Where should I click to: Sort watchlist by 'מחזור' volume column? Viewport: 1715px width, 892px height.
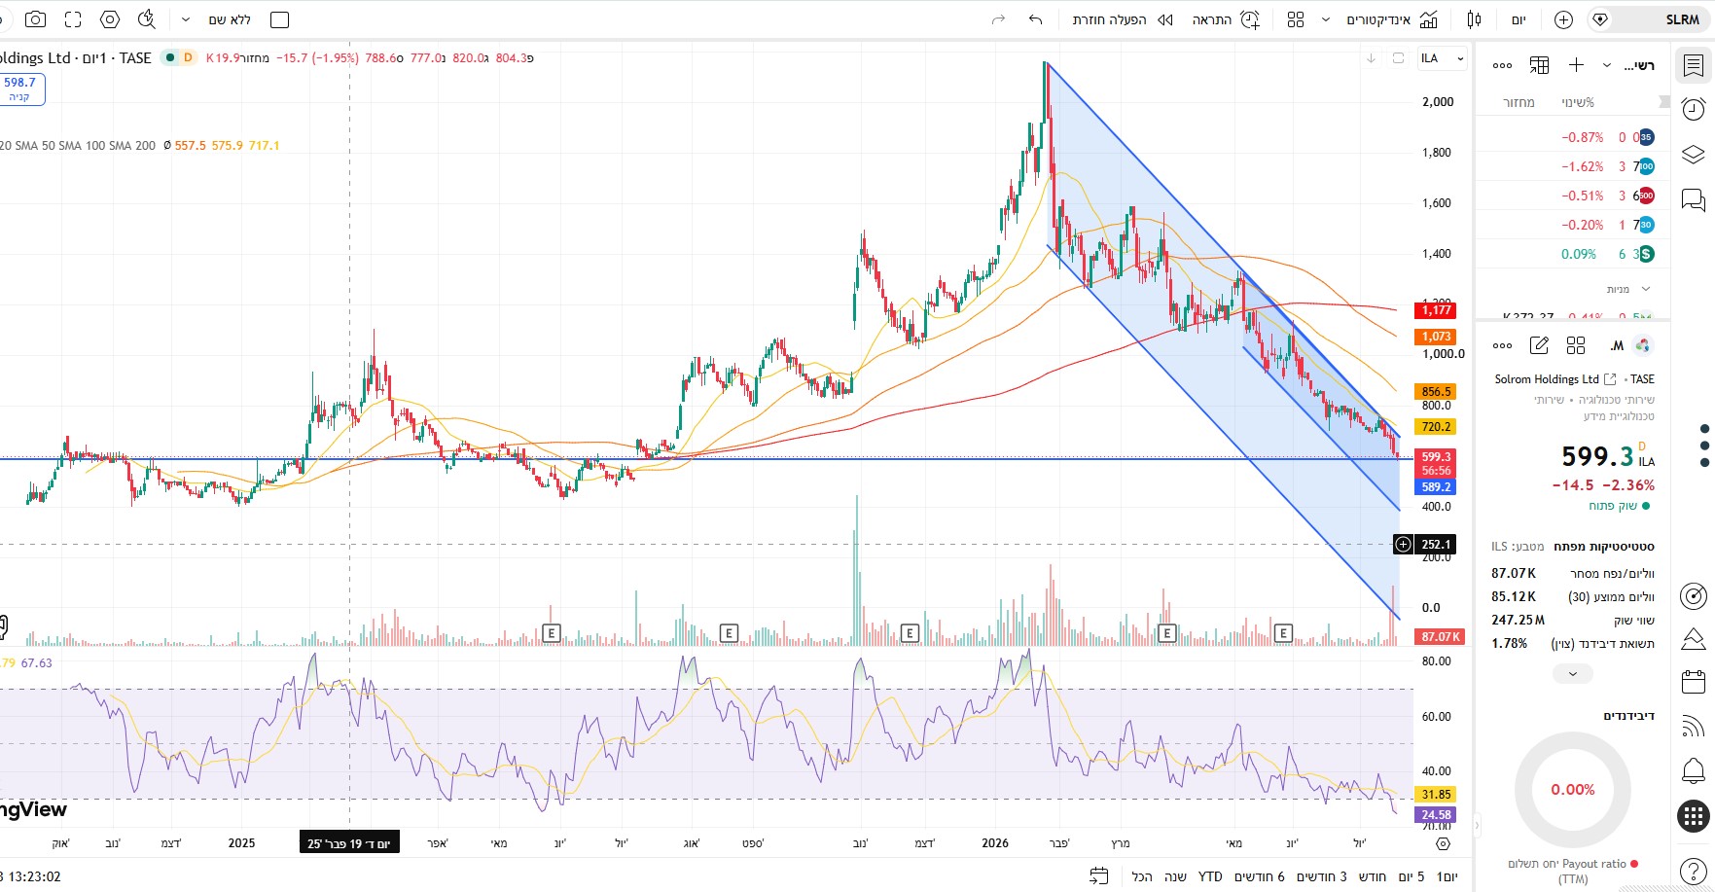click(x=1518, y=102)
